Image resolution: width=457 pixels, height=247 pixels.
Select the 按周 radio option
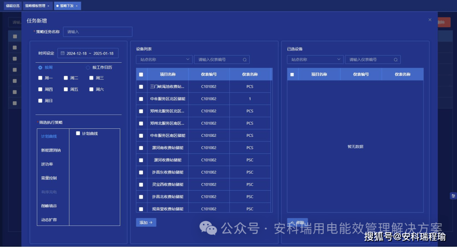pyautogui.click(x=40, y=67)
